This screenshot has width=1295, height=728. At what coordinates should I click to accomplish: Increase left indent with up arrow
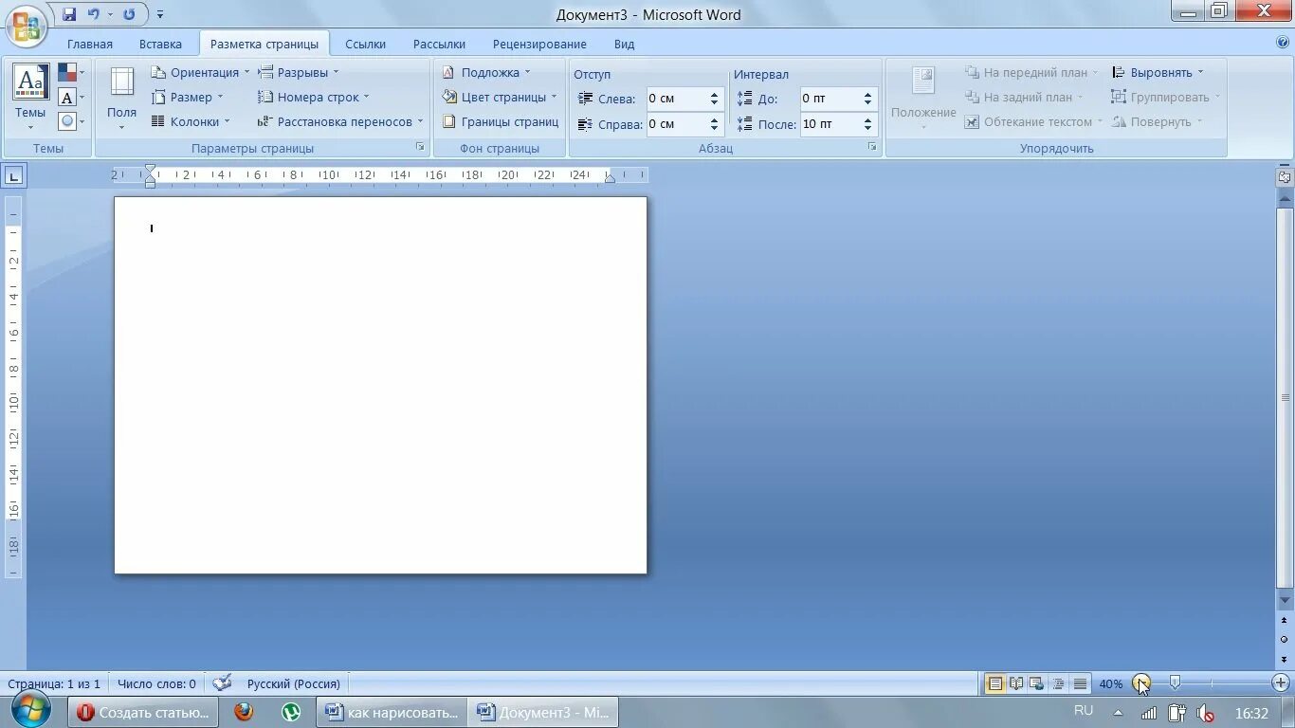[x=715, y=94]
